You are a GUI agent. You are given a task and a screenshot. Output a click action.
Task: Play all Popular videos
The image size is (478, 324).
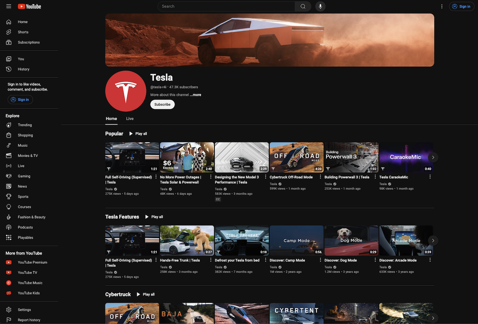(x=138, y=134)
